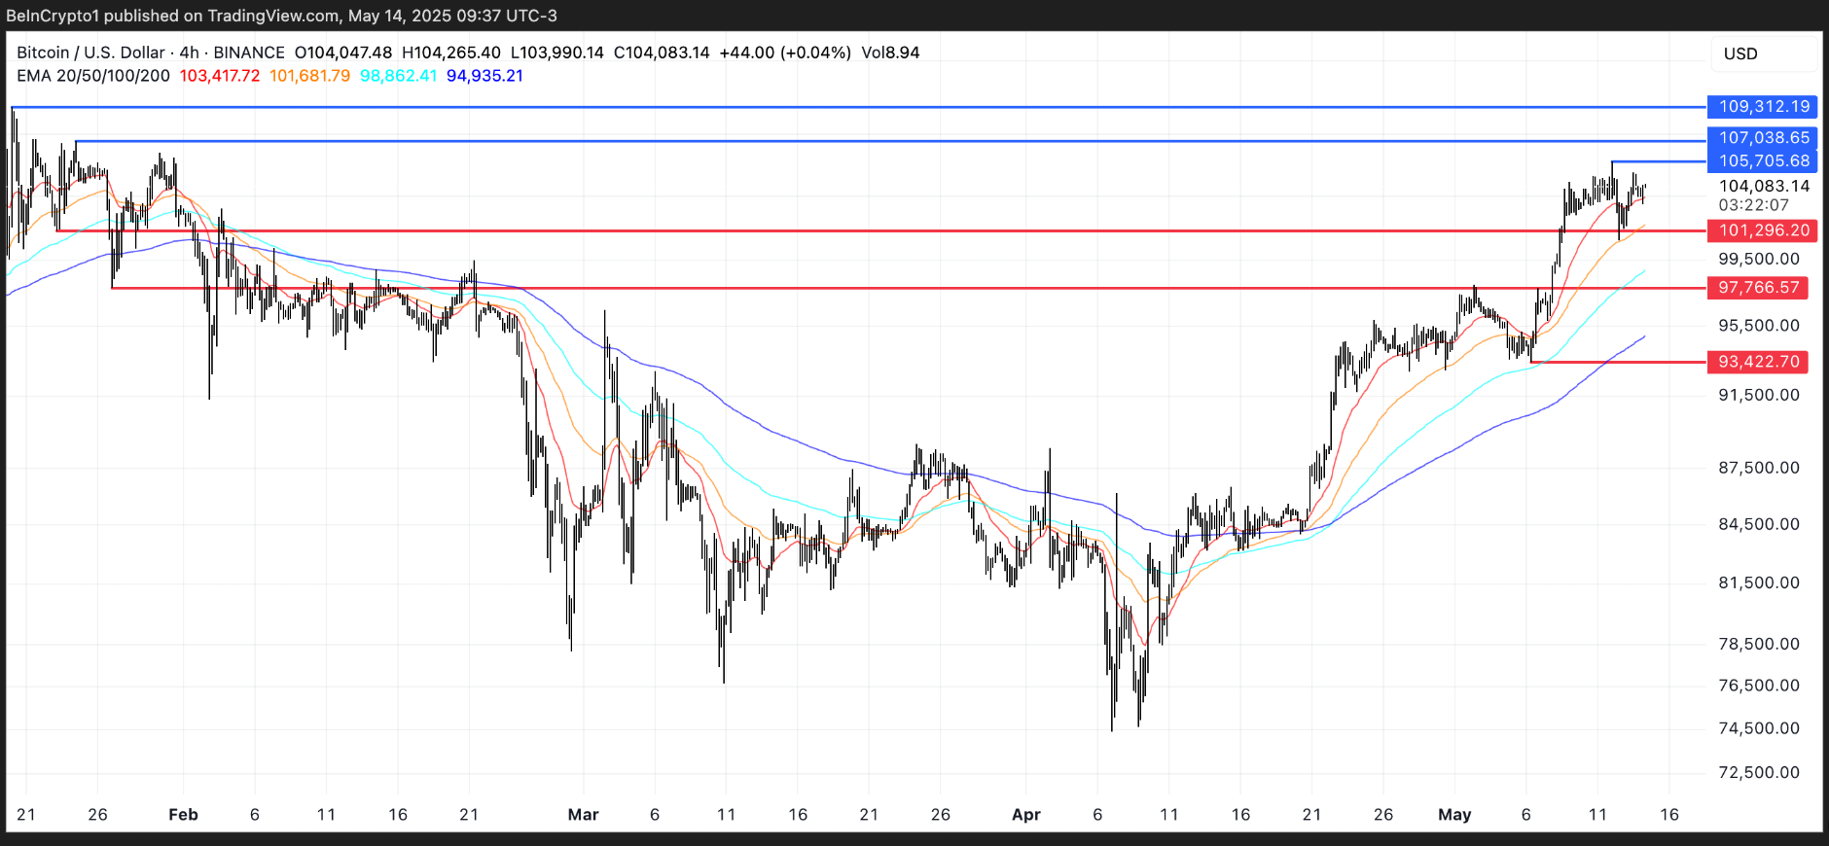Click the USD currency selector
The image size is (1829, 846).
click(1740, 53)
